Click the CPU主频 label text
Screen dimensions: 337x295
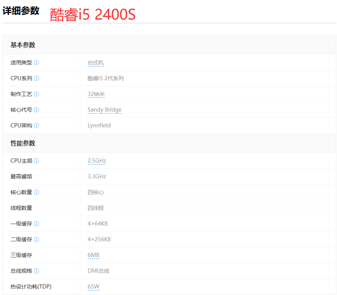coord(21,161)
